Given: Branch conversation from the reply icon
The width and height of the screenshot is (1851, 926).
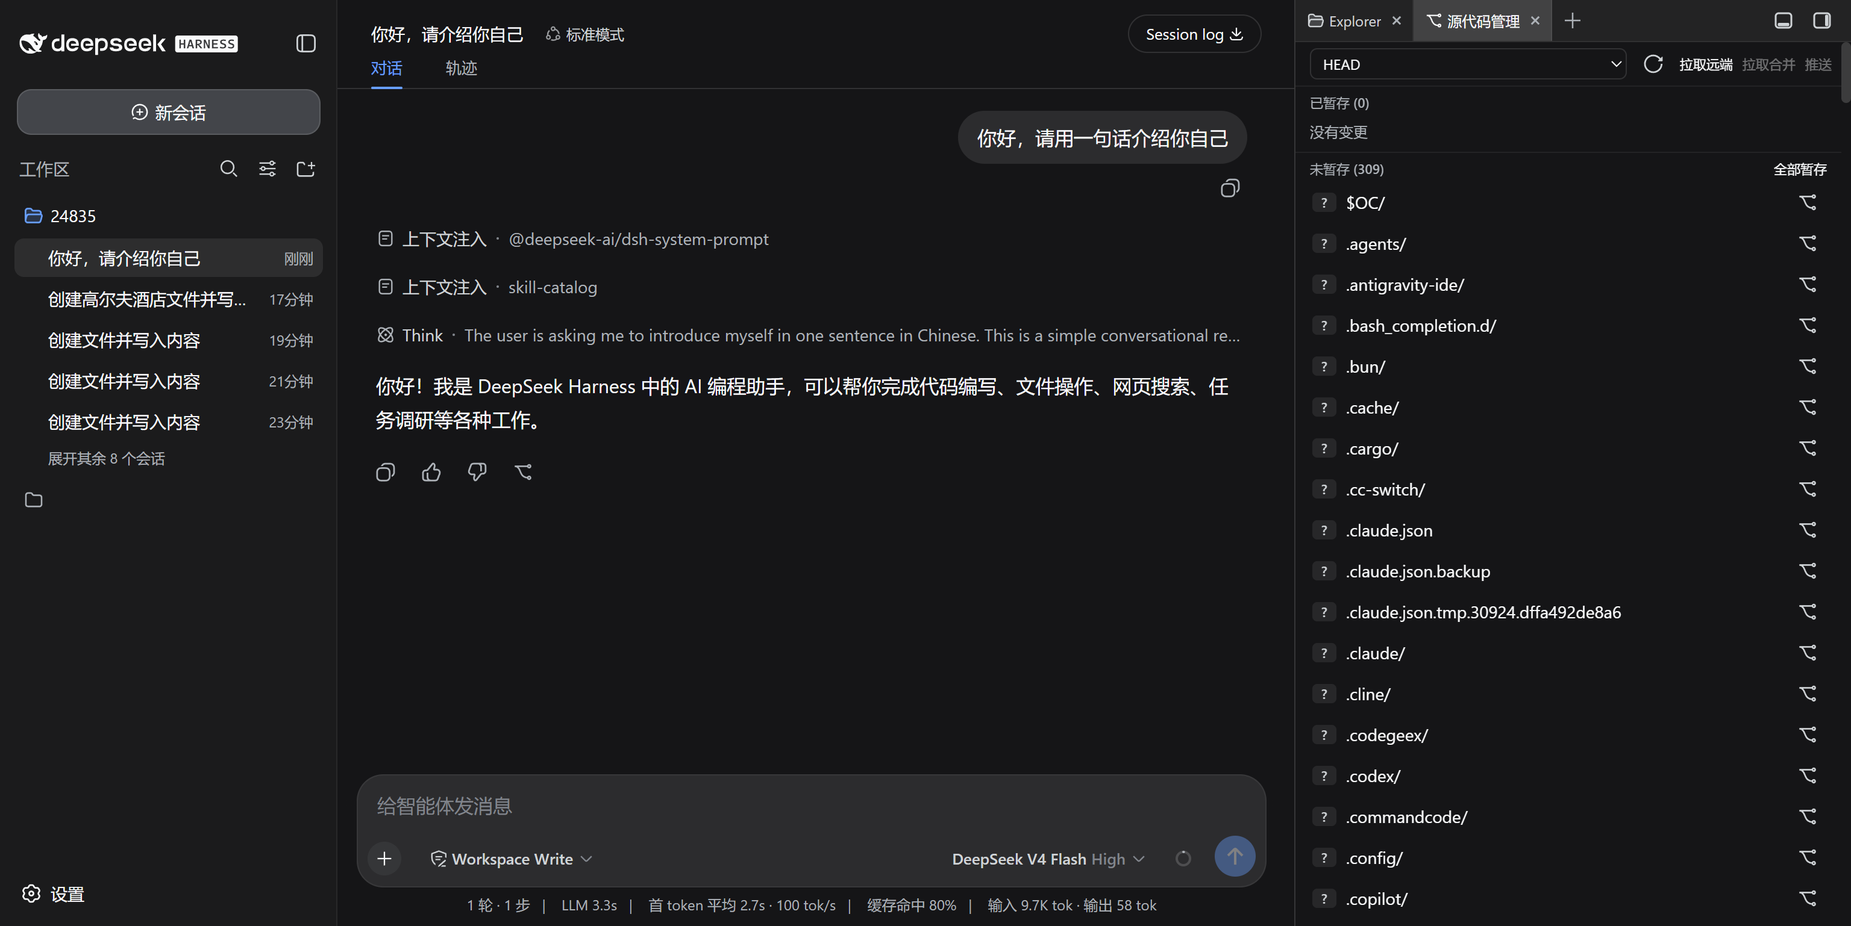Looking at the screenshot, I should point(523,471).
